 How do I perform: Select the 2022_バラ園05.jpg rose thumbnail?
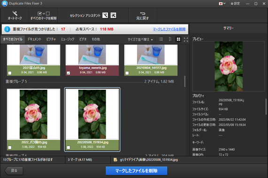(33, 114)
